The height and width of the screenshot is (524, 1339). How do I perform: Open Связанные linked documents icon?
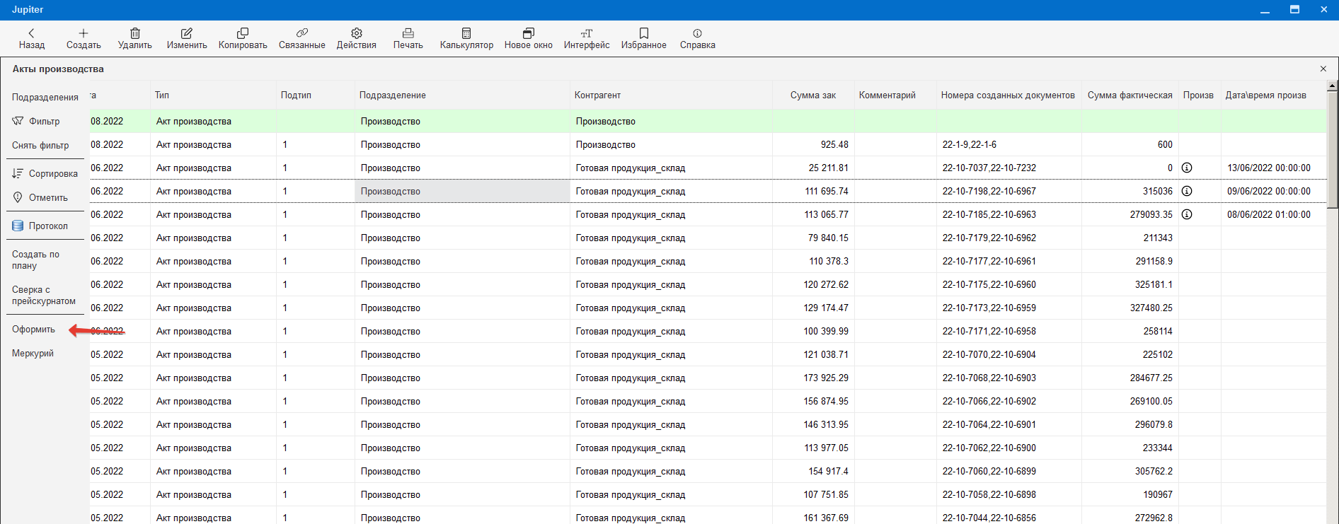tap(302, 33)
